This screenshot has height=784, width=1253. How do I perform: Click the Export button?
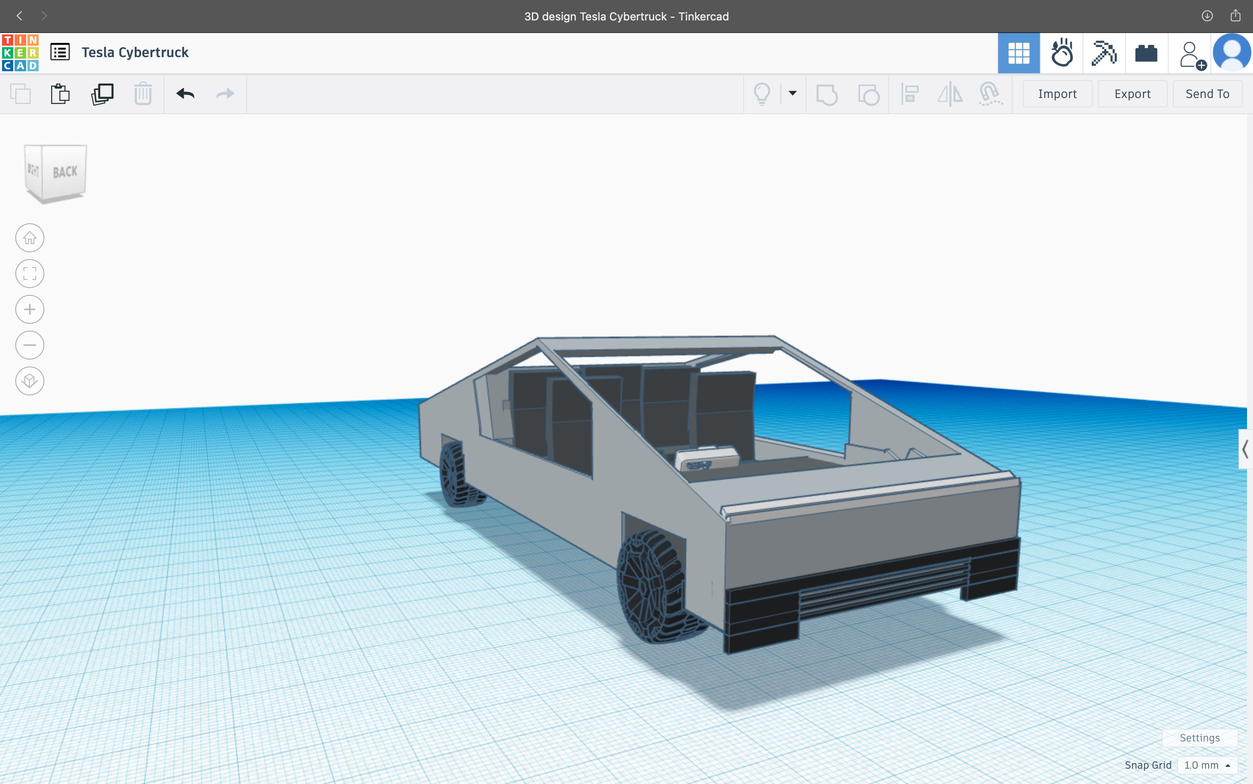click(x=1132, y=94)
